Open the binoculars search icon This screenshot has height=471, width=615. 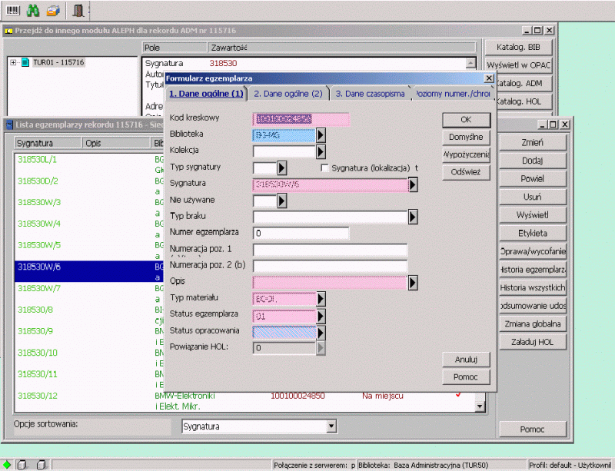pos(33,10)
